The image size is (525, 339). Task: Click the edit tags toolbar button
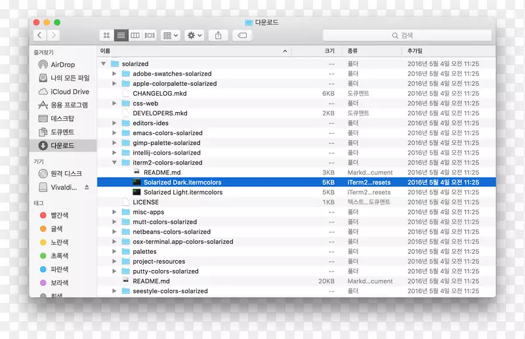[242, 35]
